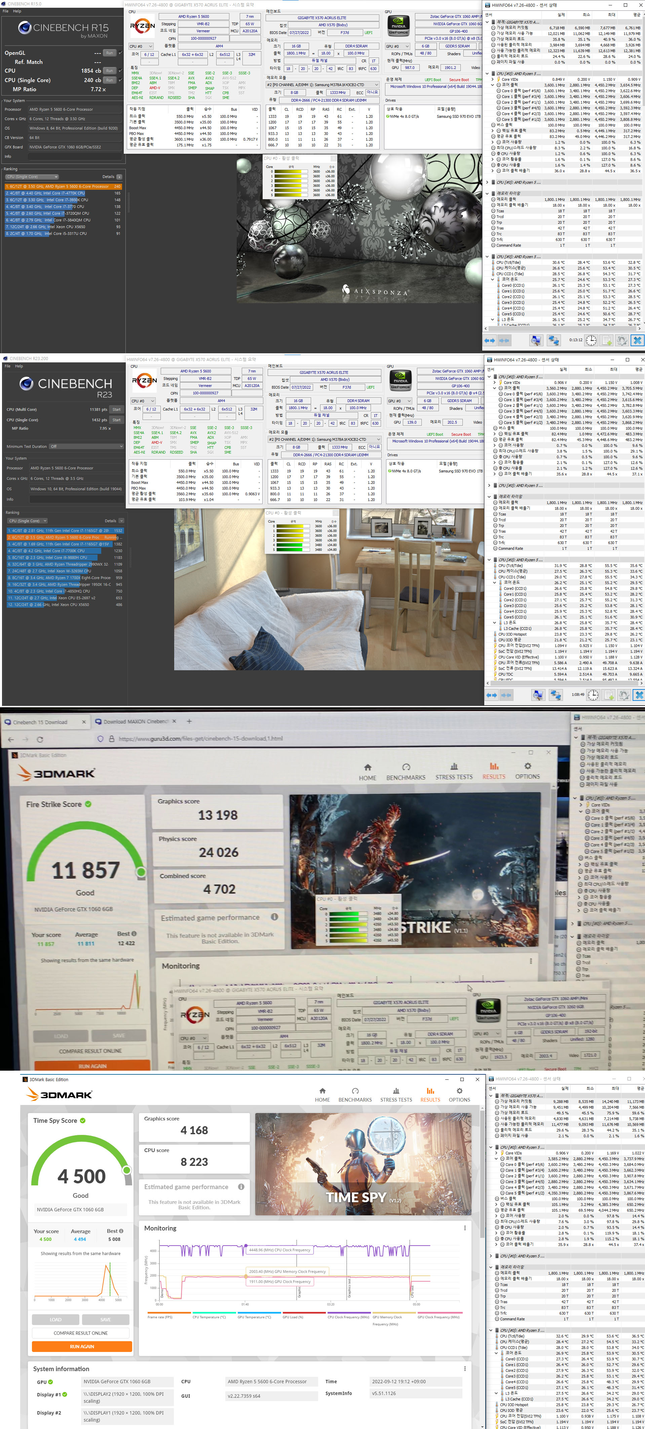The image size is (645, 1429).
Task: Click expand-all arrows in HWiNFO sensors showing 1:08:49
Action: tap(491, 694)
